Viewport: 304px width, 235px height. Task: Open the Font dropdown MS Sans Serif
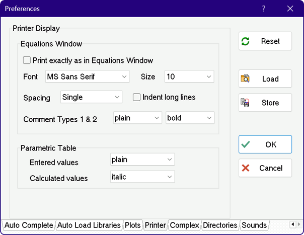(x=87, y=77)
